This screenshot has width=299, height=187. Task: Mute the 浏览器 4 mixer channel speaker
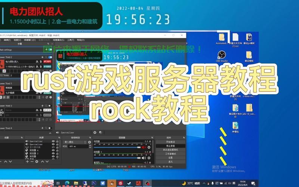click(x=144, y=158)
